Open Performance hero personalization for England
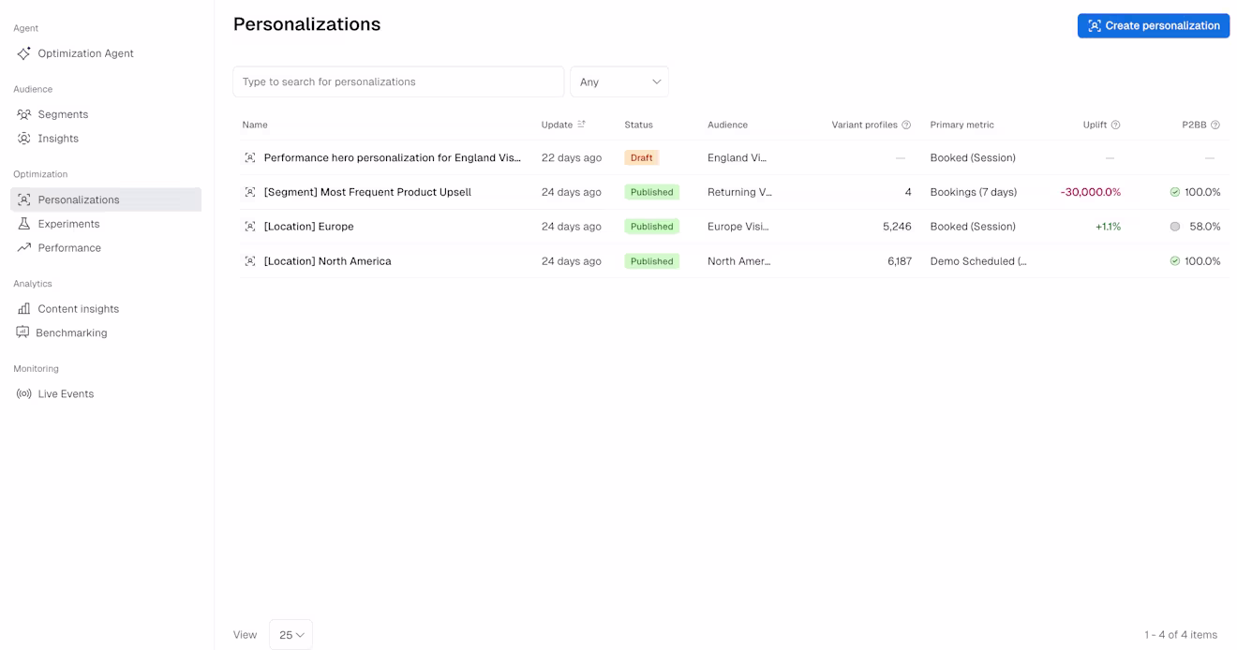1237x650 pixels. click(x=393, y=158)
